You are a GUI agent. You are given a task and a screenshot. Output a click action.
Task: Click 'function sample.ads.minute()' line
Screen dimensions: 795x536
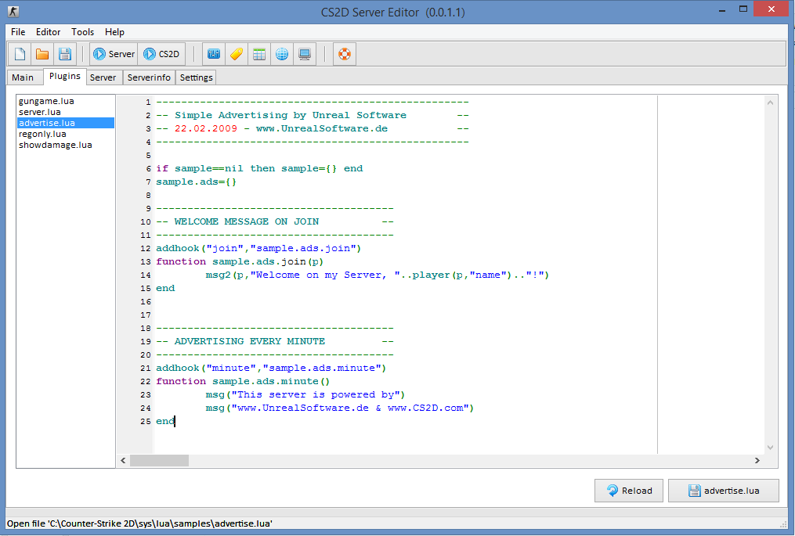click(x=242, y=381)
